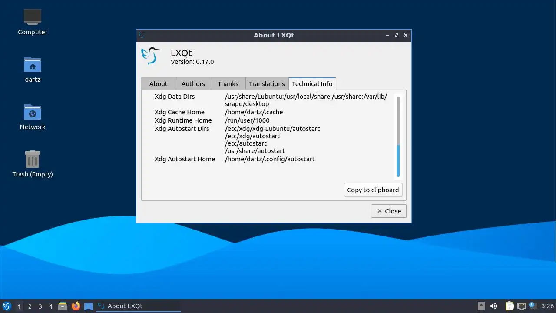Click the LXQt hummingbird logo in the dialog
This screenshot has height=313, width=556.
(151, 56)
